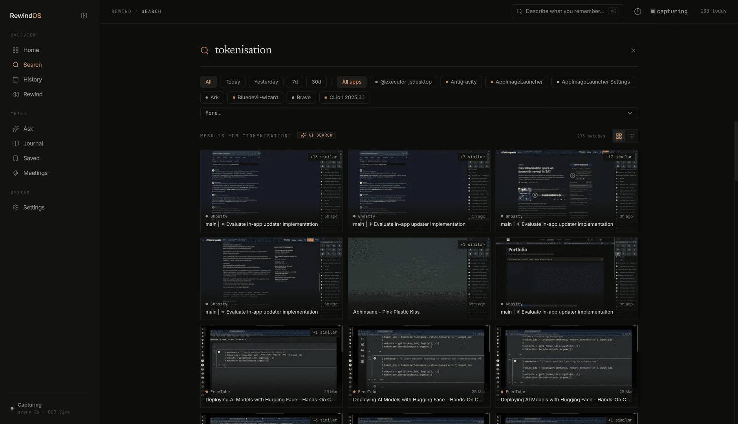
Task: Click the Settings gear icon
Action: 16,207
